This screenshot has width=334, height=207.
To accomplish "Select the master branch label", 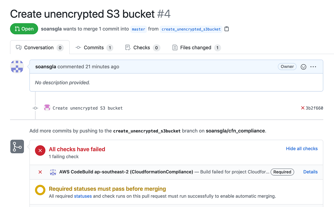I will tap(138, 29).
